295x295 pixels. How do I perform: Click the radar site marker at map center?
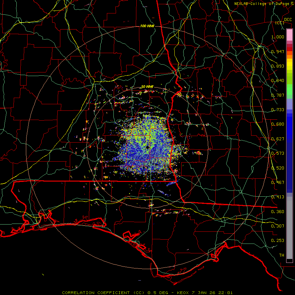(x=148, y=147)
